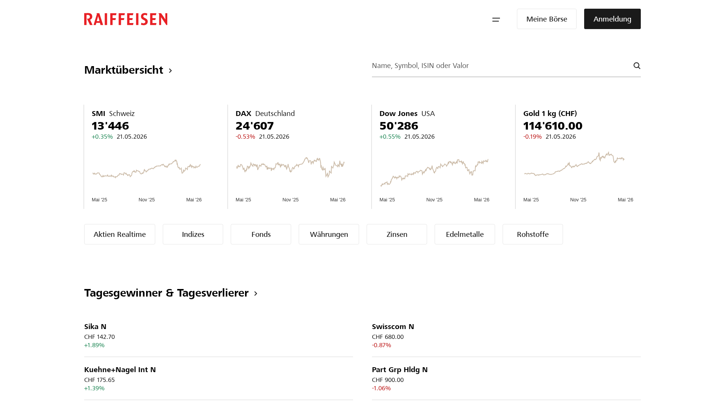Click the search magnifier icon
Viewport: 725px width, 408px height.
(x=637, y=66)
